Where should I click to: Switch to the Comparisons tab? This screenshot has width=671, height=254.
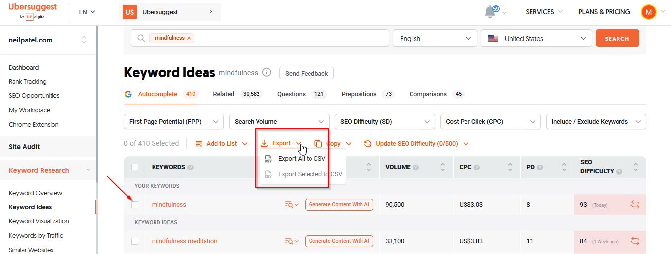[x=437, y=94]
